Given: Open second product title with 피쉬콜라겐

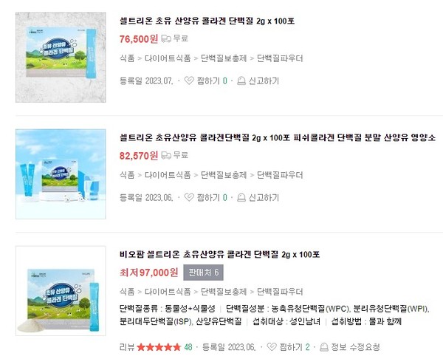Looking at the screenshot, I should point(278,137).
